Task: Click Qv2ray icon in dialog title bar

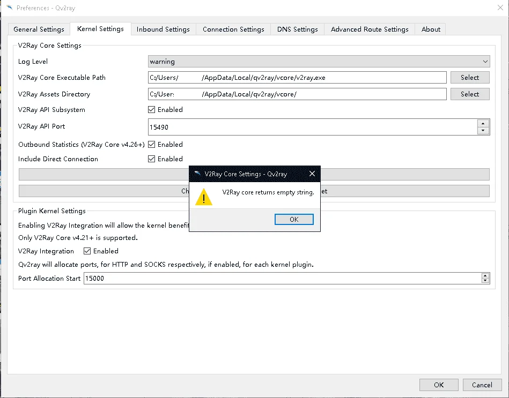Action: pos(197,174)
